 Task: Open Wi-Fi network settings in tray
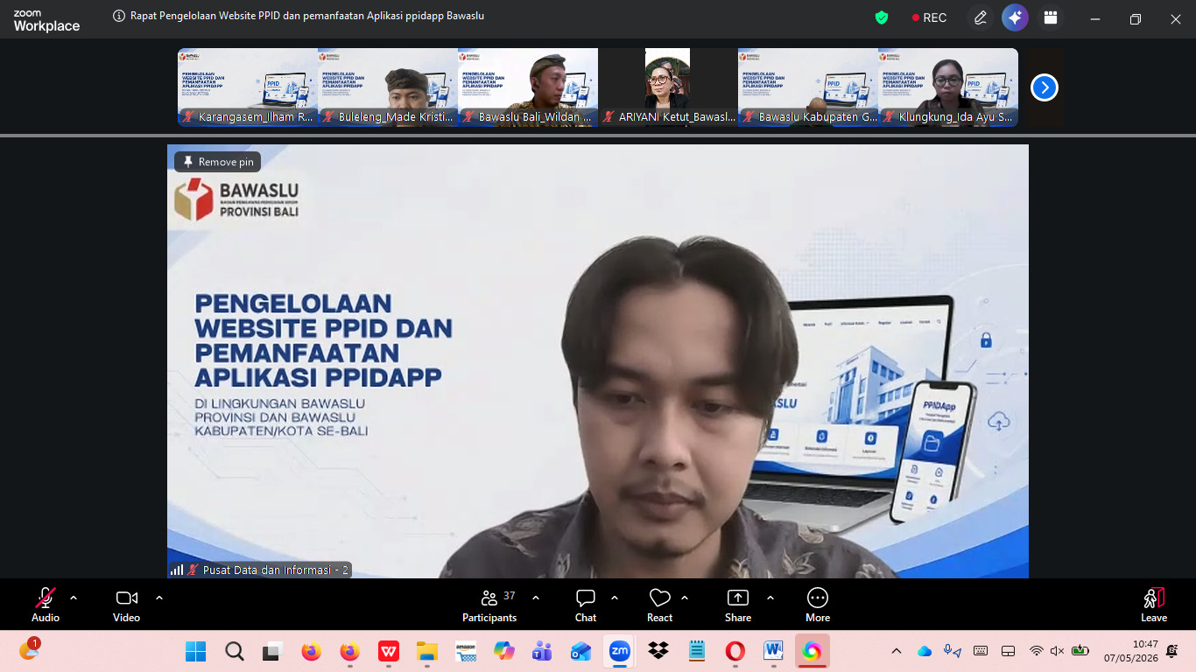[1037, 651]
